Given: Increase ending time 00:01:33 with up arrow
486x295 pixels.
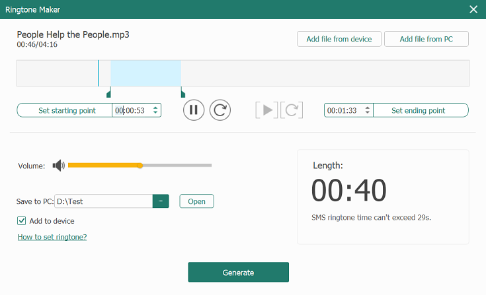Looking at the screenshot, I should [367, 108].
